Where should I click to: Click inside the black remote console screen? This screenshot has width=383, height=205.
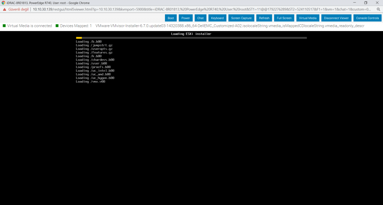click(x=191, y=142)
